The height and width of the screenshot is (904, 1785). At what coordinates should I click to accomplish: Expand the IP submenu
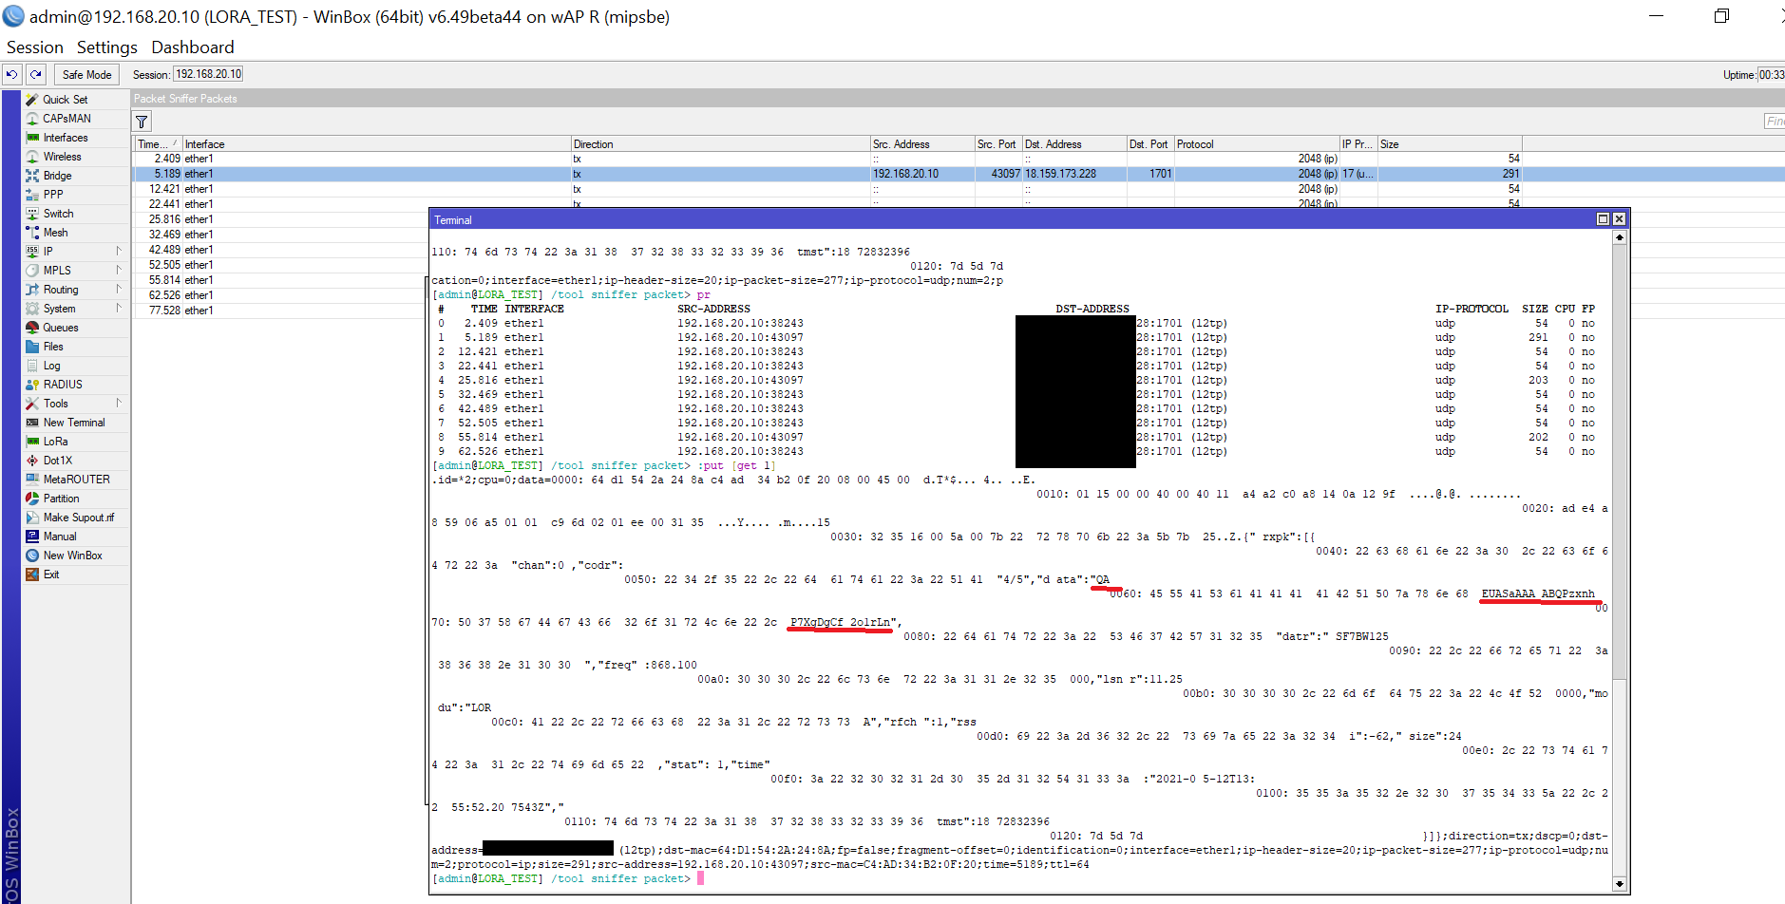click(x=119, y=252)
